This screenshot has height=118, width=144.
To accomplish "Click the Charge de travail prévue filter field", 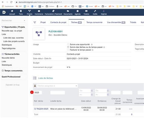I will (116, 93).
